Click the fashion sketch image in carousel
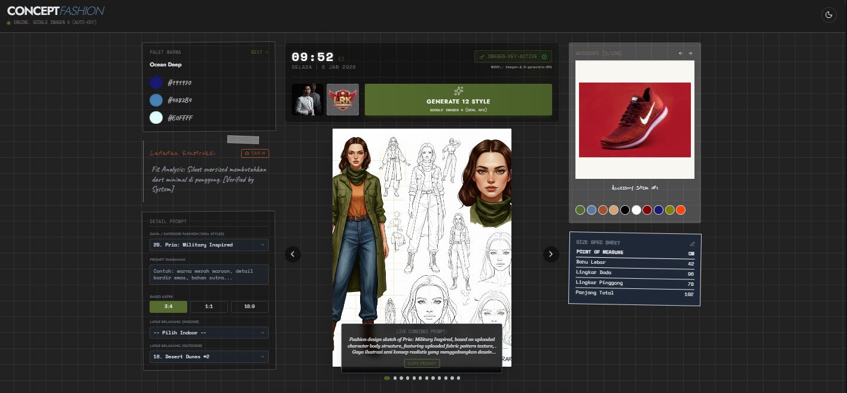This screenshot has width=847, height=393. point(422,247)
